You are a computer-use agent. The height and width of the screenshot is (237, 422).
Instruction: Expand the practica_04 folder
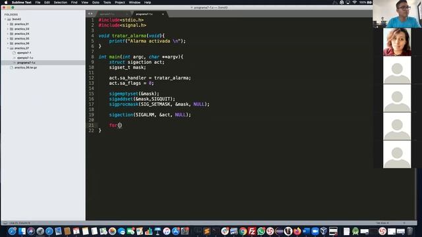click(8, 34)
